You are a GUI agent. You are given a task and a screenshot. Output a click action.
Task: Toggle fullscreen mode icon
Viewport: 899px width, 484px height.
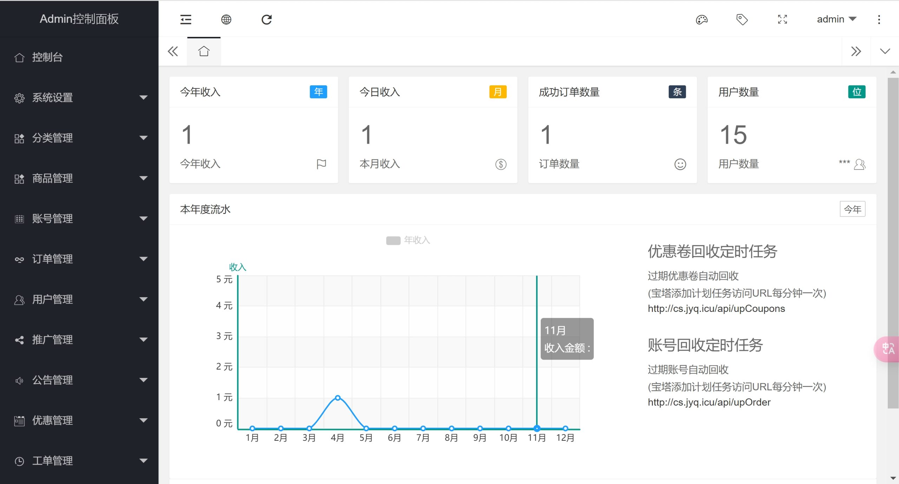pos(782,19)
